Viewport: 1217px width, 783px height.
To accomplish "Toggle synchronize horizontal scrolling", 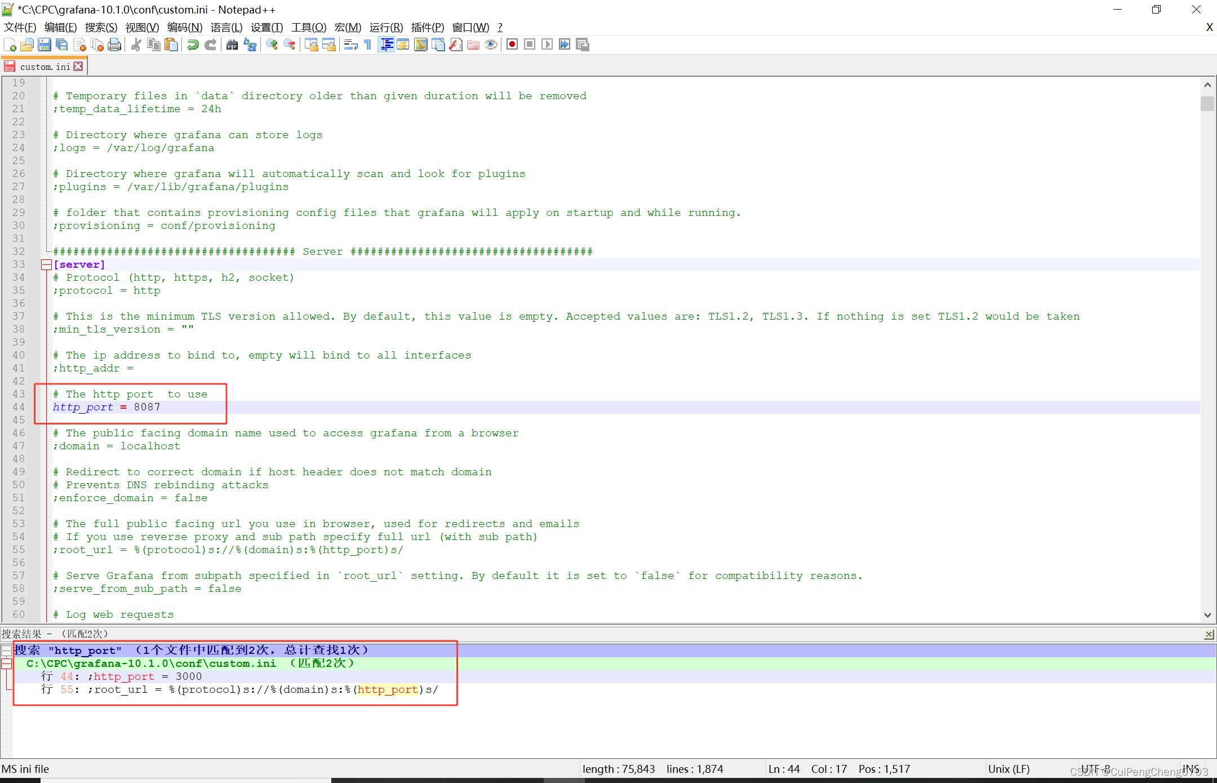I will click(328, 45).
